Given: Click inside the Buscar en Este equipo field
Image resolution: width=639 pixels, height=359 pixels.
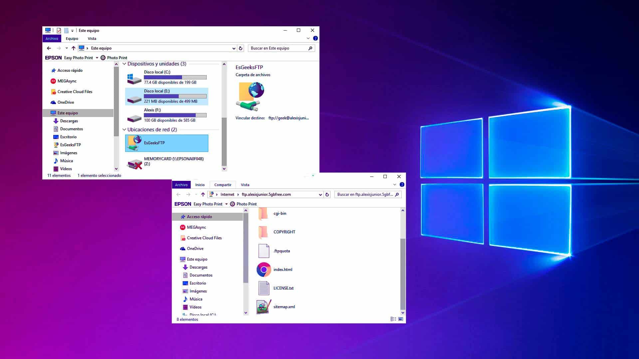Looking at the screenshot, I should click(279, 48).
